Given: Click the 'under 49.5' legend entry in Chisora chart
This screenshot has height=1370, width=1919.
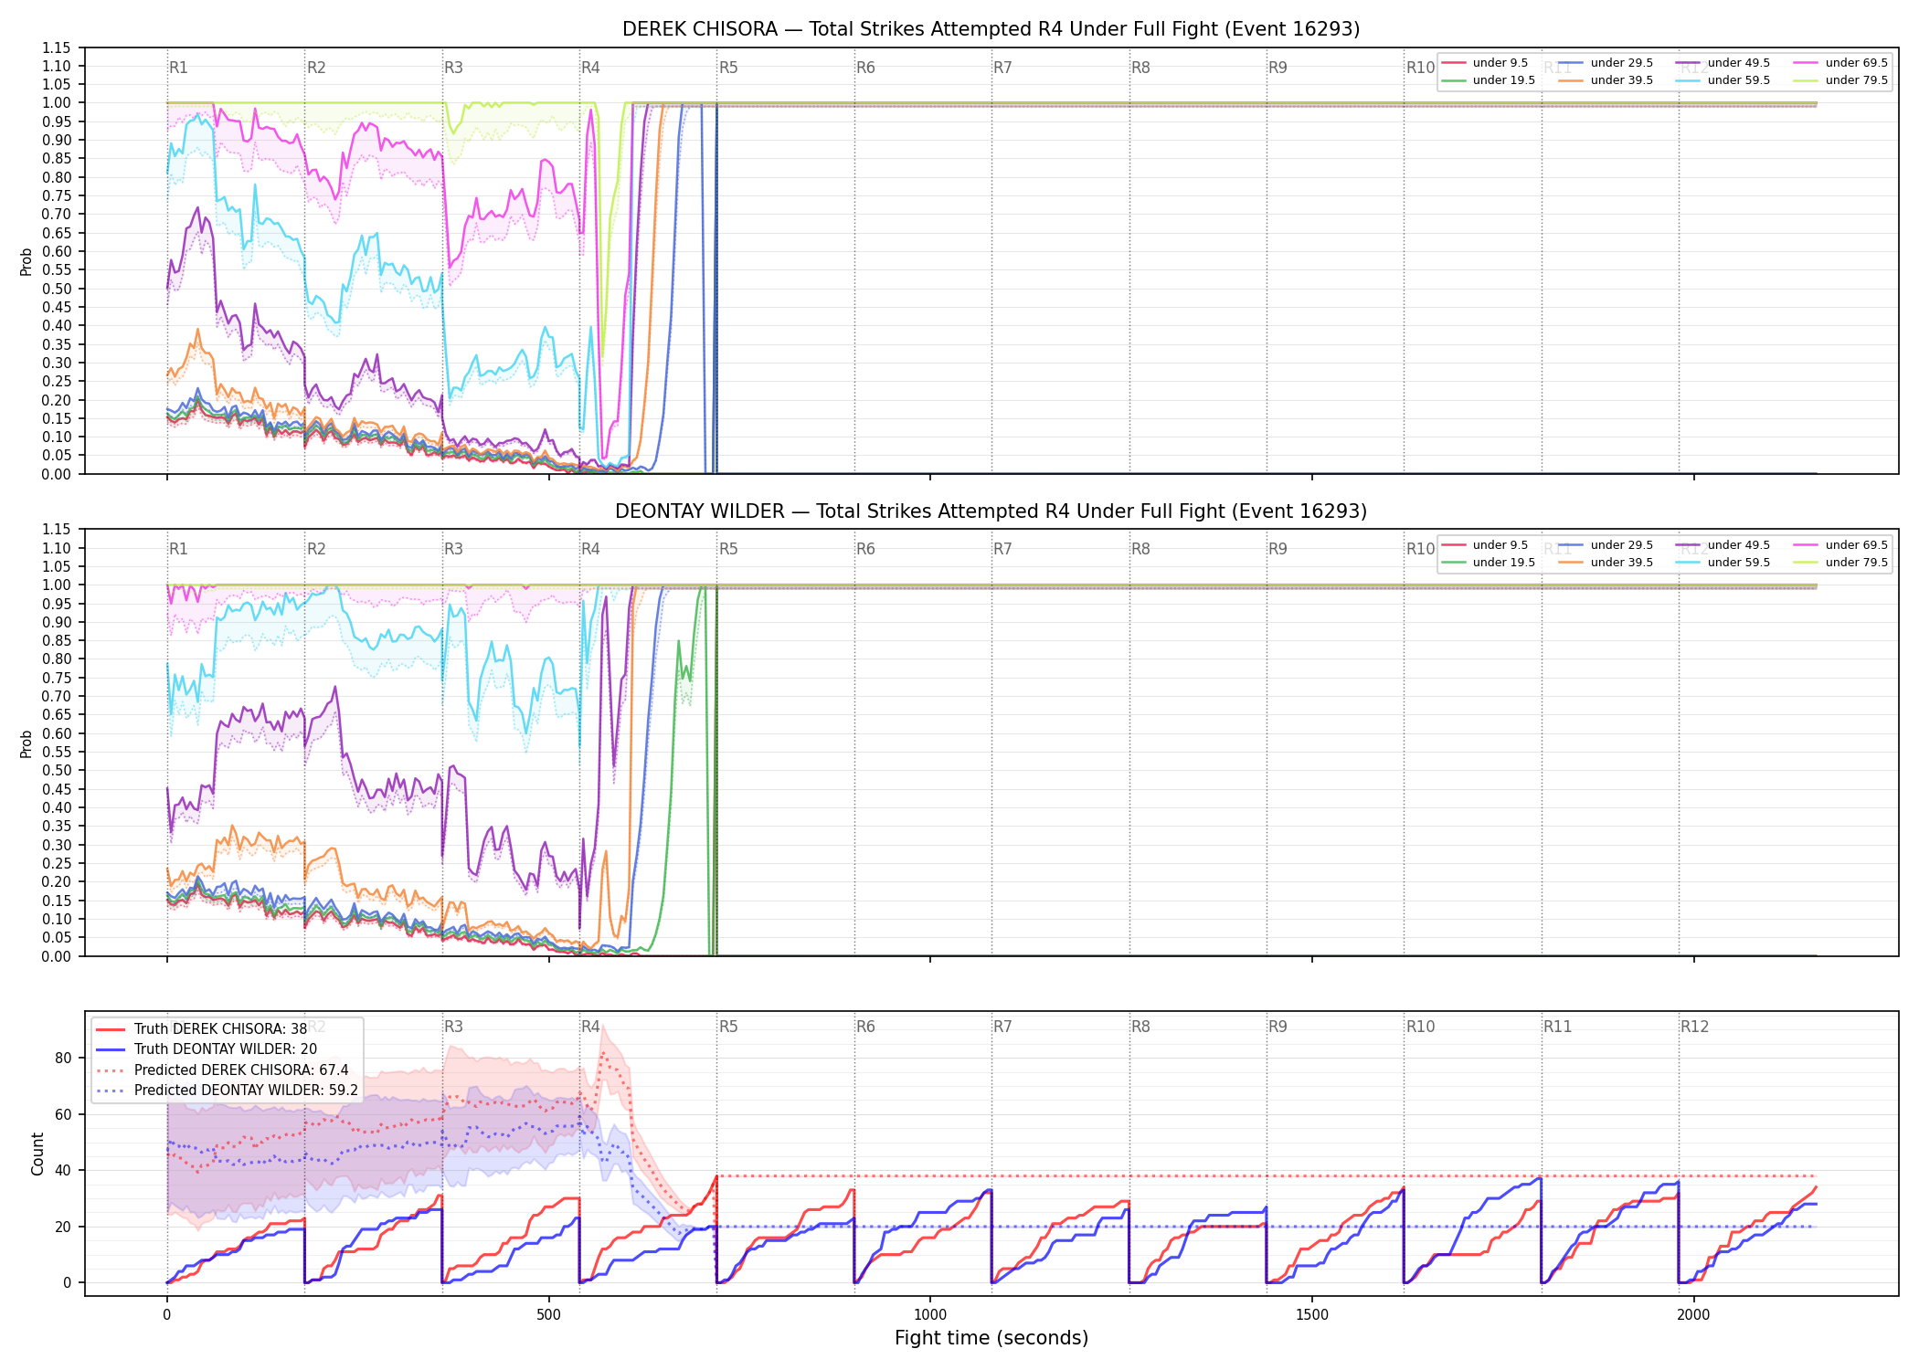Looking at the screenshot, I should (1723, 63).
